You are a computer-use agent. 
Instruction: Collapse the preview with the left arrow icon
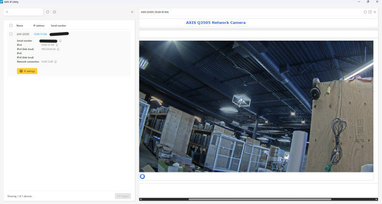[133, 12]
